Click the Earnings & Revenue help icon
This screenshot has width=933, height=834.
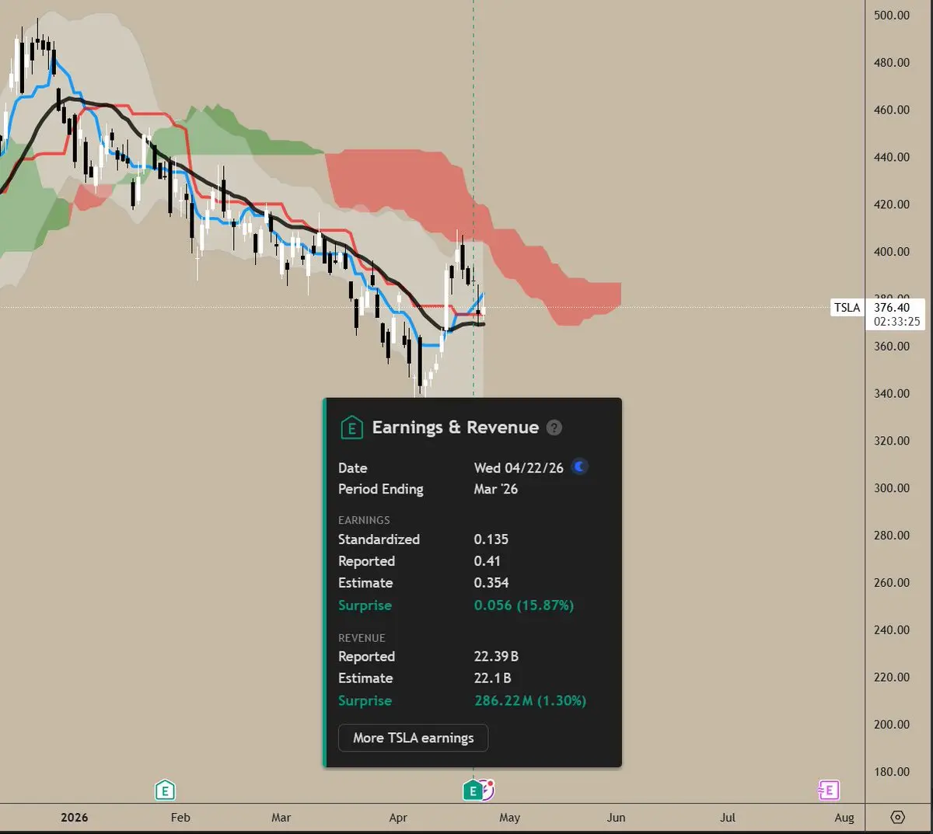[554, 427]
